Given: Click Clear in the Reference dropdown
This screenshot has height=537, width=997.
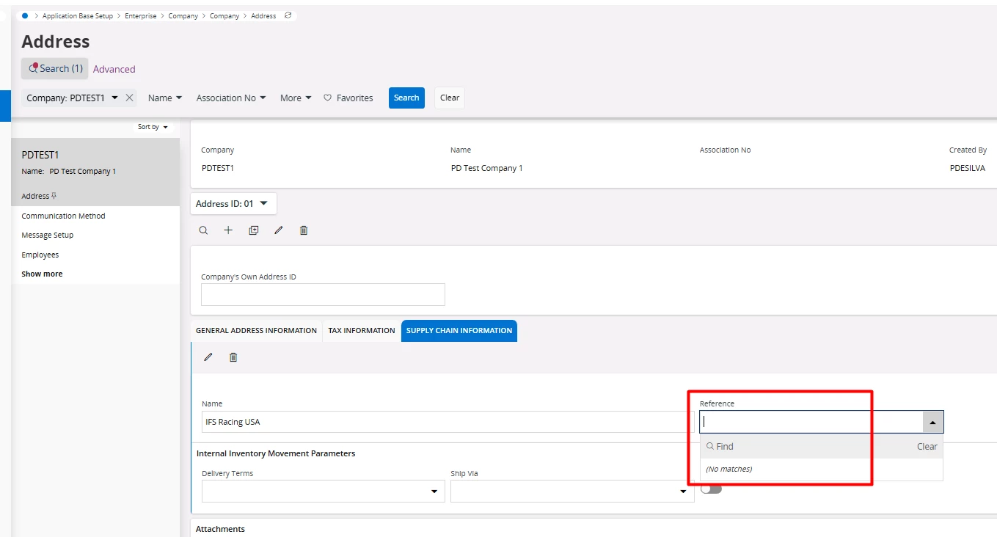Looking at the screenshot, I should [x=927, y=446].
